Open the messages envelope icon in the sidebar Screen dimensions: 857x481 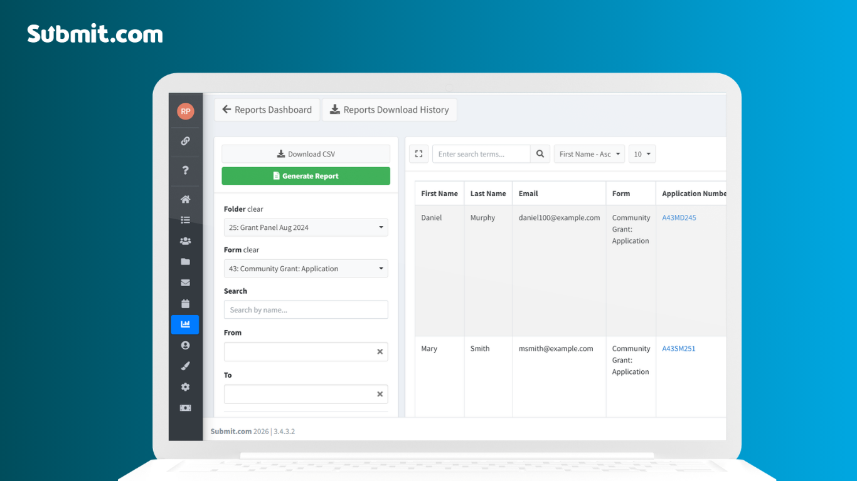tap(185, 282)
